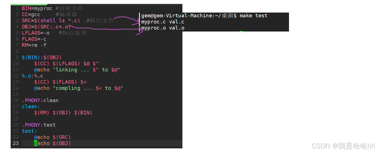Screen dimensions: 376x152
Task: Click the make test command in the terminal
Action: click(253, 16)
